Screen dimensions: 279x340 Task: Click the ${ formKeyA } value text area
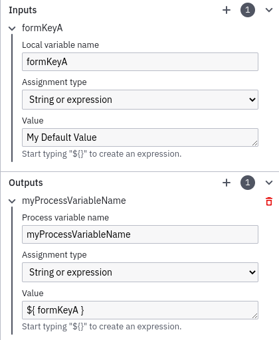point(140,310)
